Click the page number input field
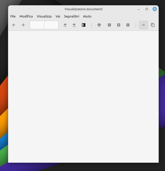165x171 pixels. [x=37, y=25]
